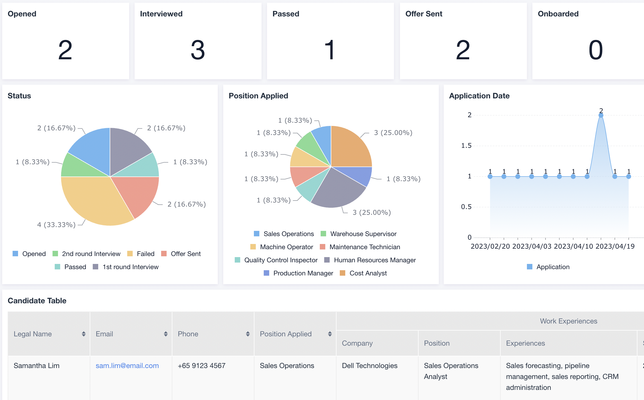Toggle the Warehouse Supervisor legend item

pyautogui.click(x=358, y=234)
